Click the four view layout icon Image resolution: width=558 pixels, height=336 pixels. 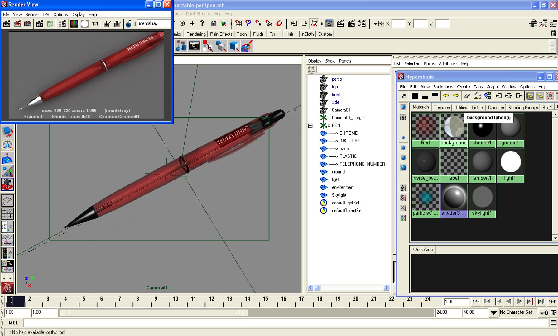7,213
